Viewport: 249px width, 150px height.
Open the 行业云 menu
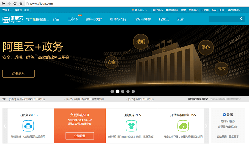tap(164, 19)
